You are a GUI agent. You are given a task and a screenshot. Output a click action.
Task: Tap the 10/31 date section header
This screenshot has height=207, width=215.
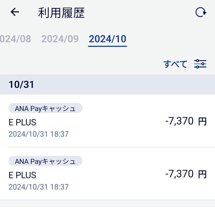(21, 84)
